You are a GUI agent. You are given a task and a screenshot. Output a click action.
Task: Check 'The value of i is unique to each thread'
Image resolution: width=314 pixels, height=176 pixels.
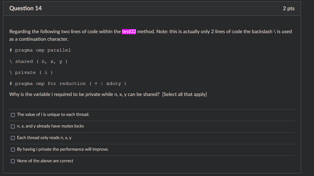click(x=13, y=115)
